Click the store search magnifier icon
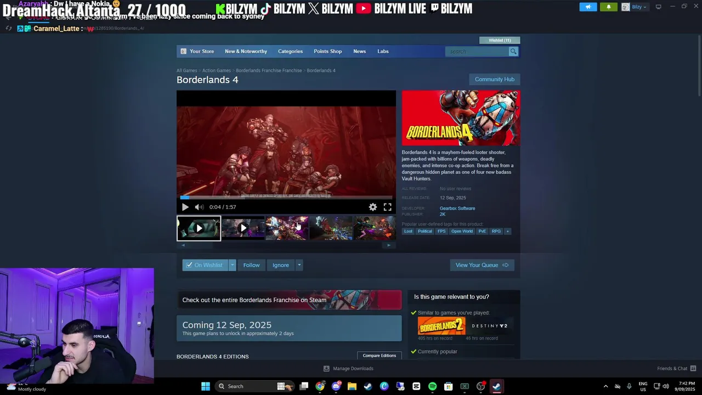702x395 pixels. click(x=513, y=52)
